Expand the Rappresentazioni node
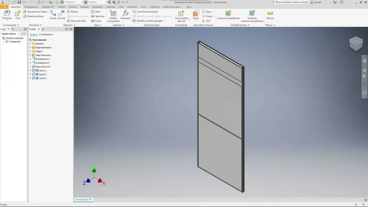This screenshot has width=368, height=207. pyautogui.click(x=30, y=47)
